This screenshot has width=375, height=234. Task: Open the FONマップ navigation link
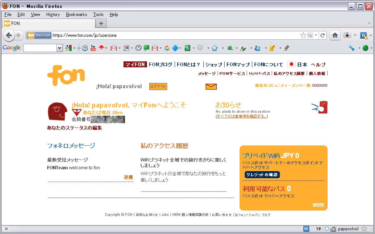click(238, 64)
